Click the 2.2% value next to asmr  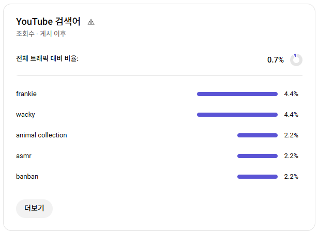point(291,156)
